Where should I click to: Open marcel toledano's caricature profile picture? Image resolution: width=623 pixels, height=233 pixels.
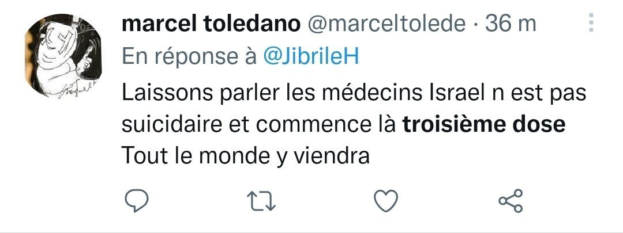click(63, 56)
